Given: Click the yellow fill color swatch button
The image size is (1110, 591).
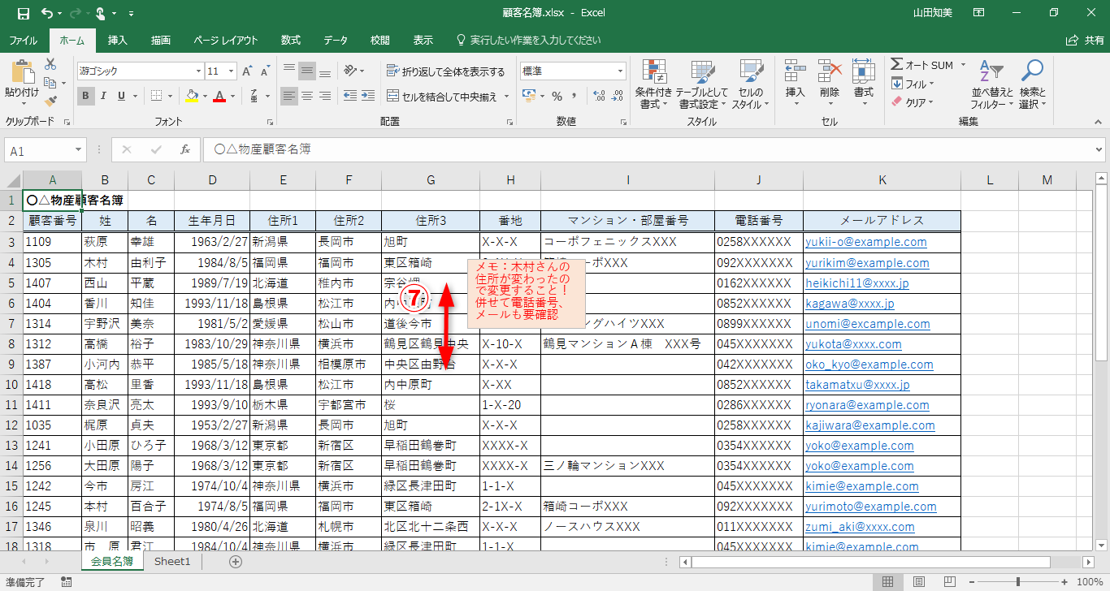Looking at the screenshot, I should [192, 96].
